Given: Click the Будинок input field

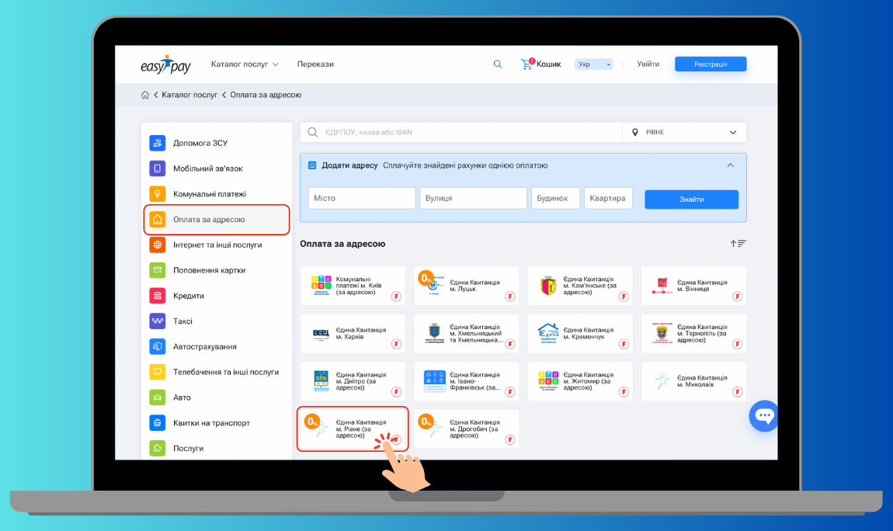Looking at the screenshot, I should [555, 198].
